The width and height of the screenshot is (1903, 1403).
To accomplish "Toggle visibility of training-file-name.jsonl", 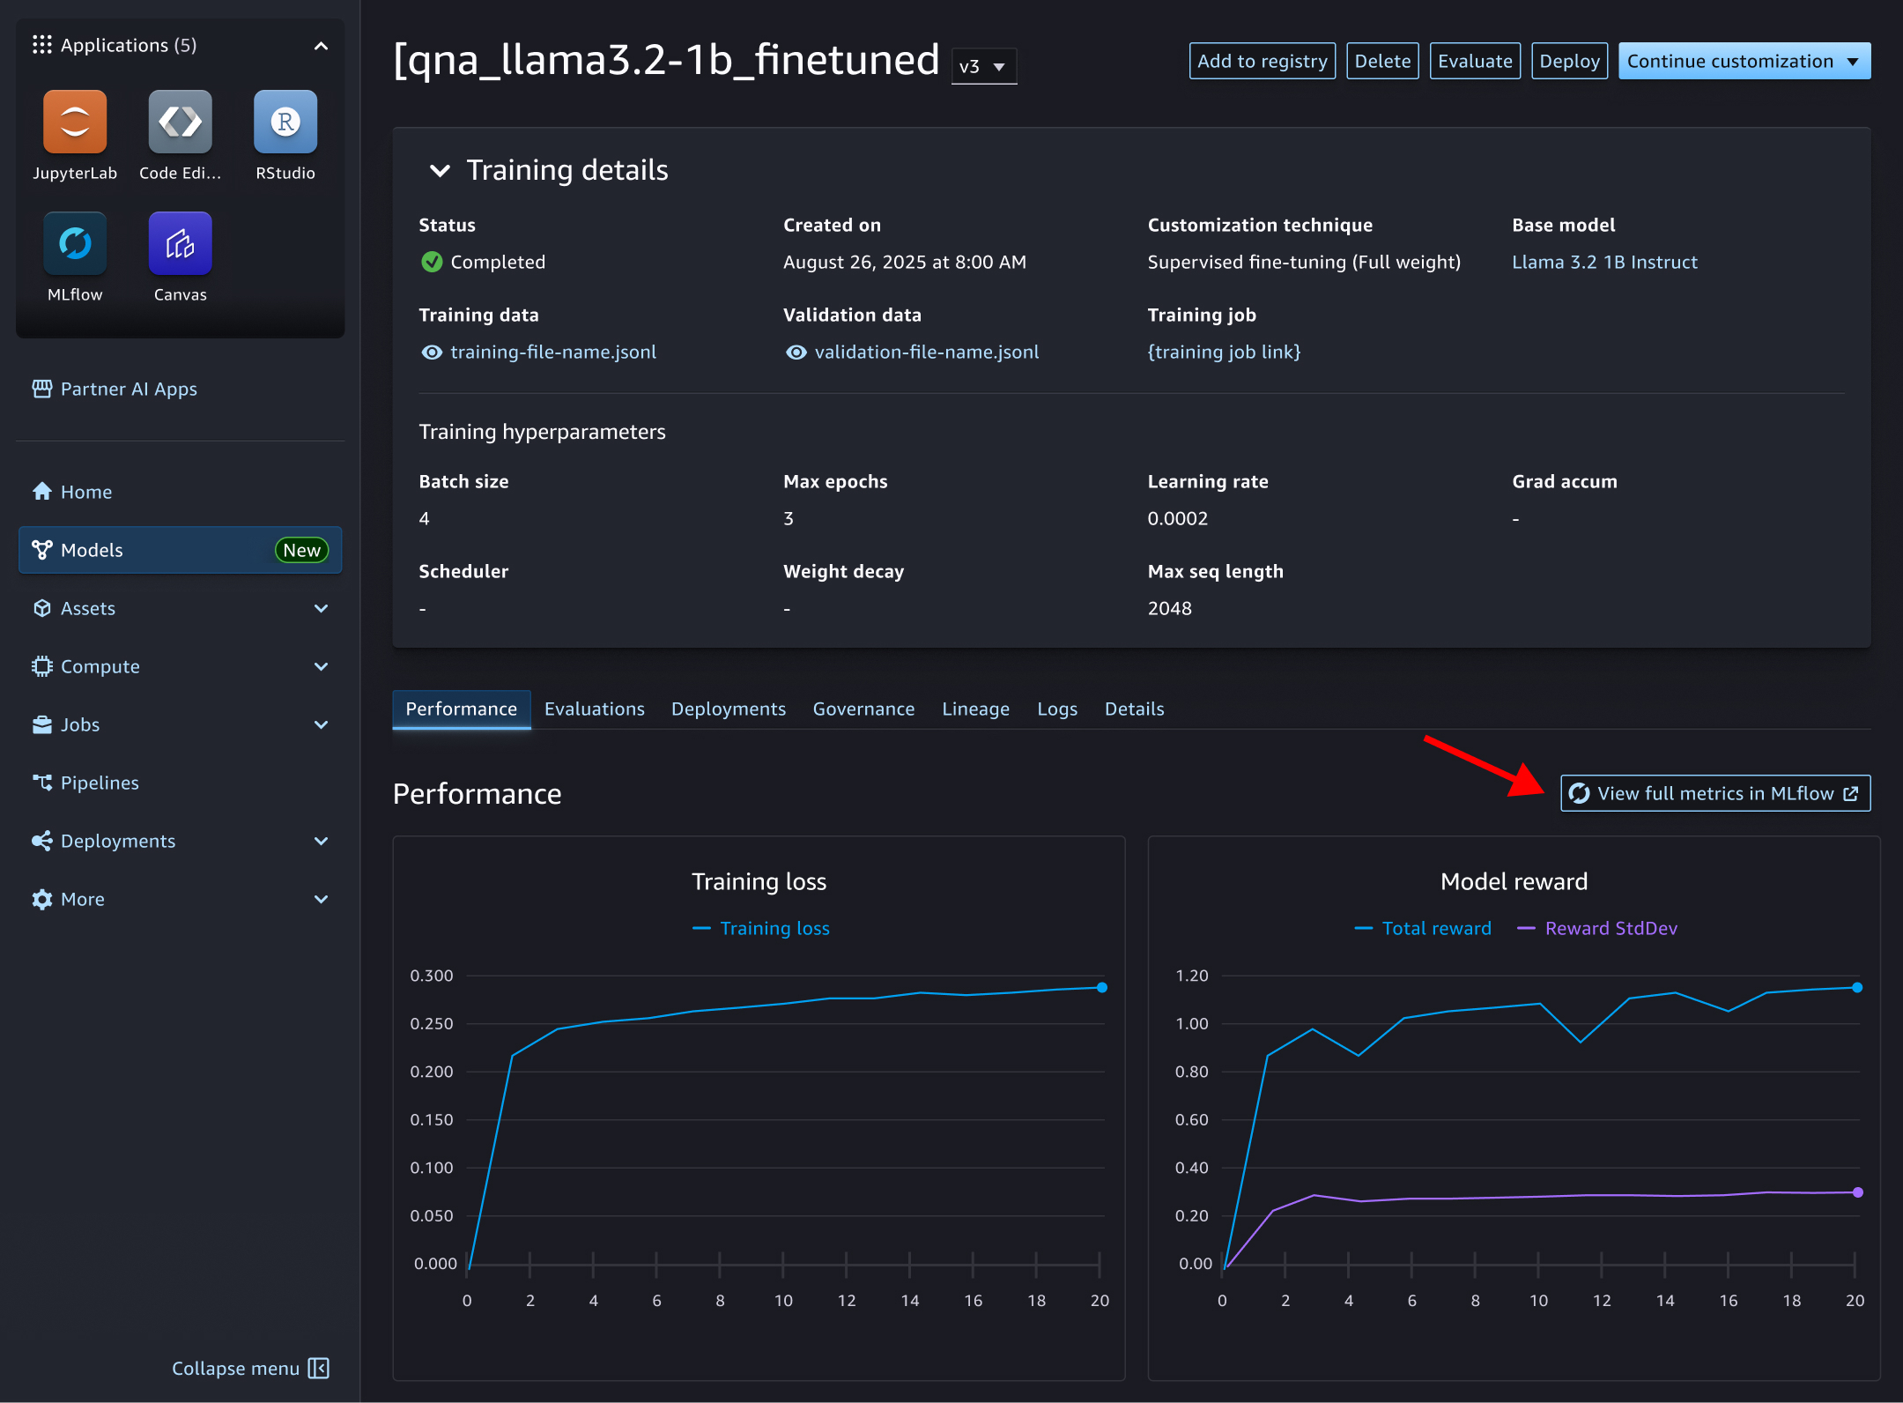I will (x=431, y=352).
